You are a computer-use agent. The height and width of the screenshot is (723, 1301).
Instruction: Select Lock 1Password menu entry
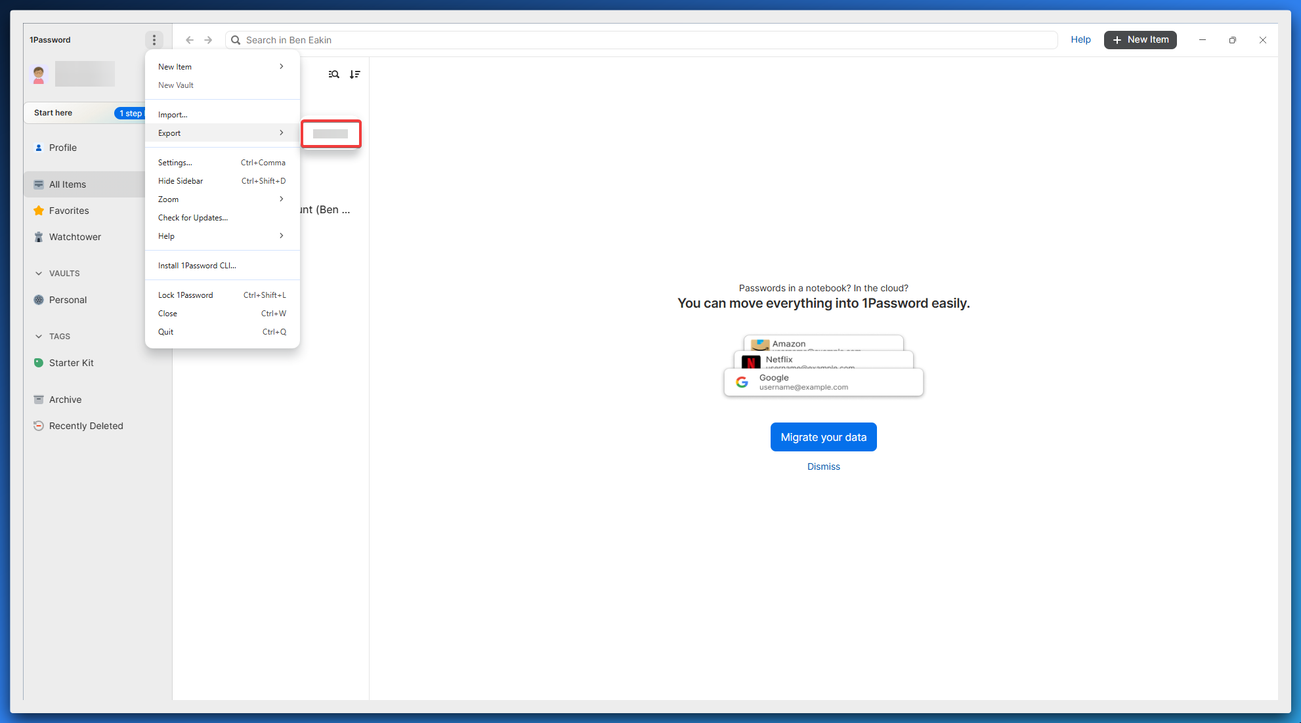(x=186, y=295)
